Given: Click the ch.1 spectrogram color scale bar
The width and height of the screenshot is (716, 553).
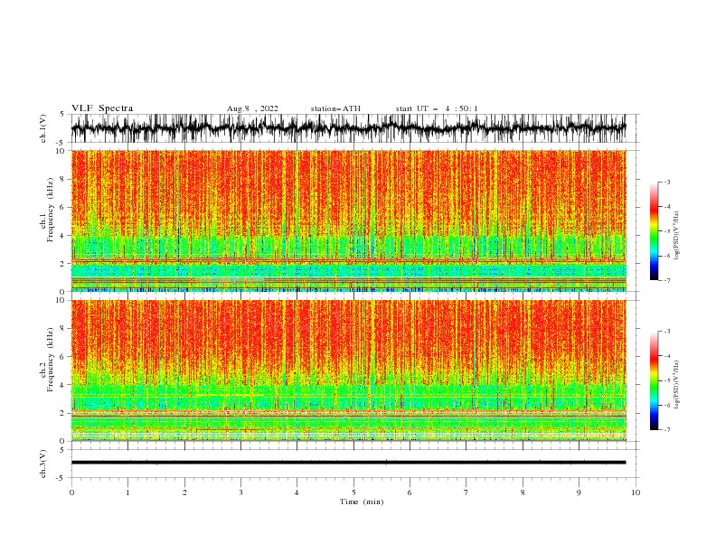Looking at the screenshot, I should click(x=655, y=231).
